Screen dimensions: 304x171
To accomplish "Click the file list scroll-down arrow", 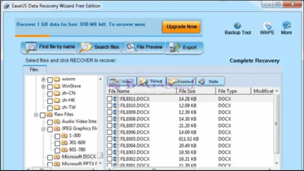I will (277, 163).
